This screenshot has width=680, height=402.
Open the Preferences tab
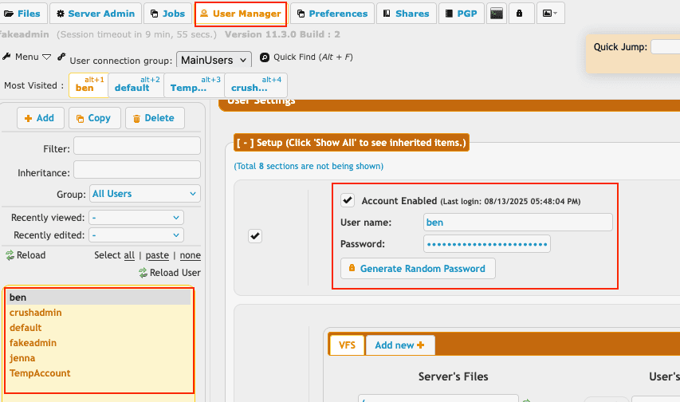pyautogui.click(x=332, y=14)
